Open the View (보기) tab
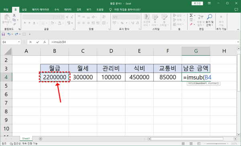Viewport: 241px width, 146px height. coord(89,10)
